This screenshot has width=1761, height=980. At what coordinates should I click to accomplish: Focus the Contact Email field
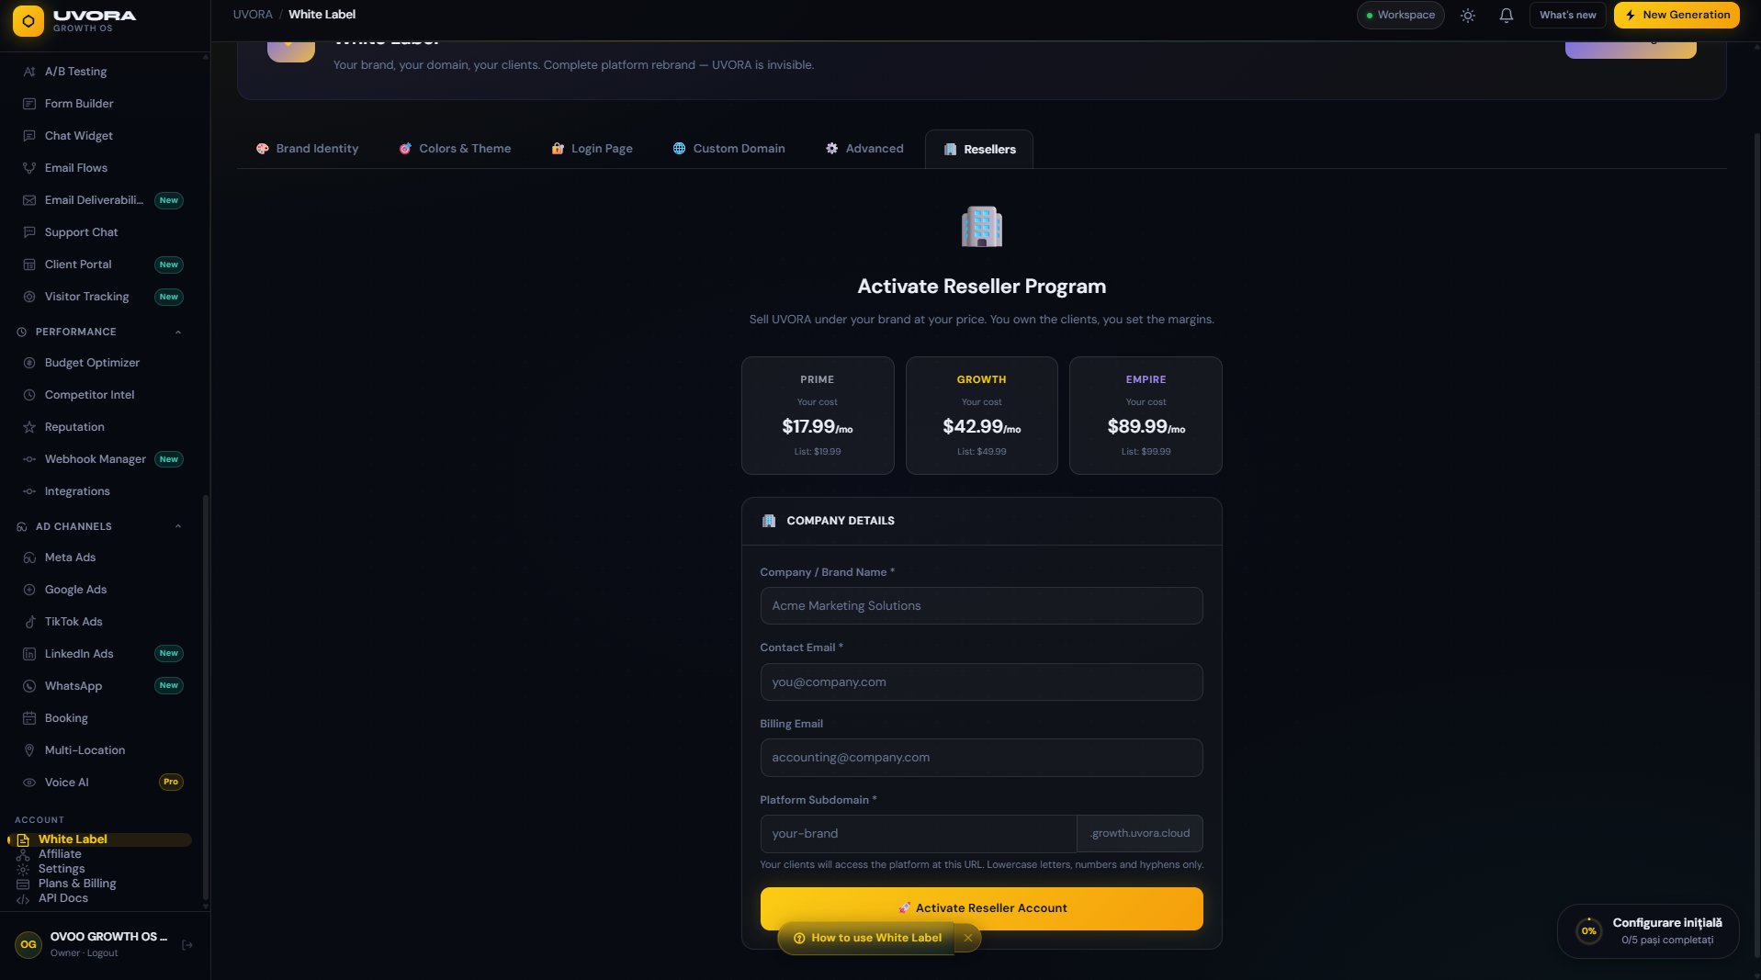pos(981,682)
